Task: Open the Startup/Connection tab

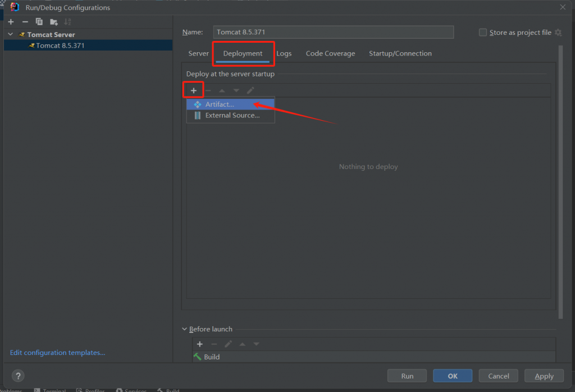Action: pyautogui.click(x=400, y=53)
